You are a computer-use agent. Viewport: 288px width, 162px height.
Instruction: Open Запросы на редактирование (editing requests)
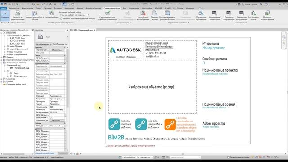18,15
